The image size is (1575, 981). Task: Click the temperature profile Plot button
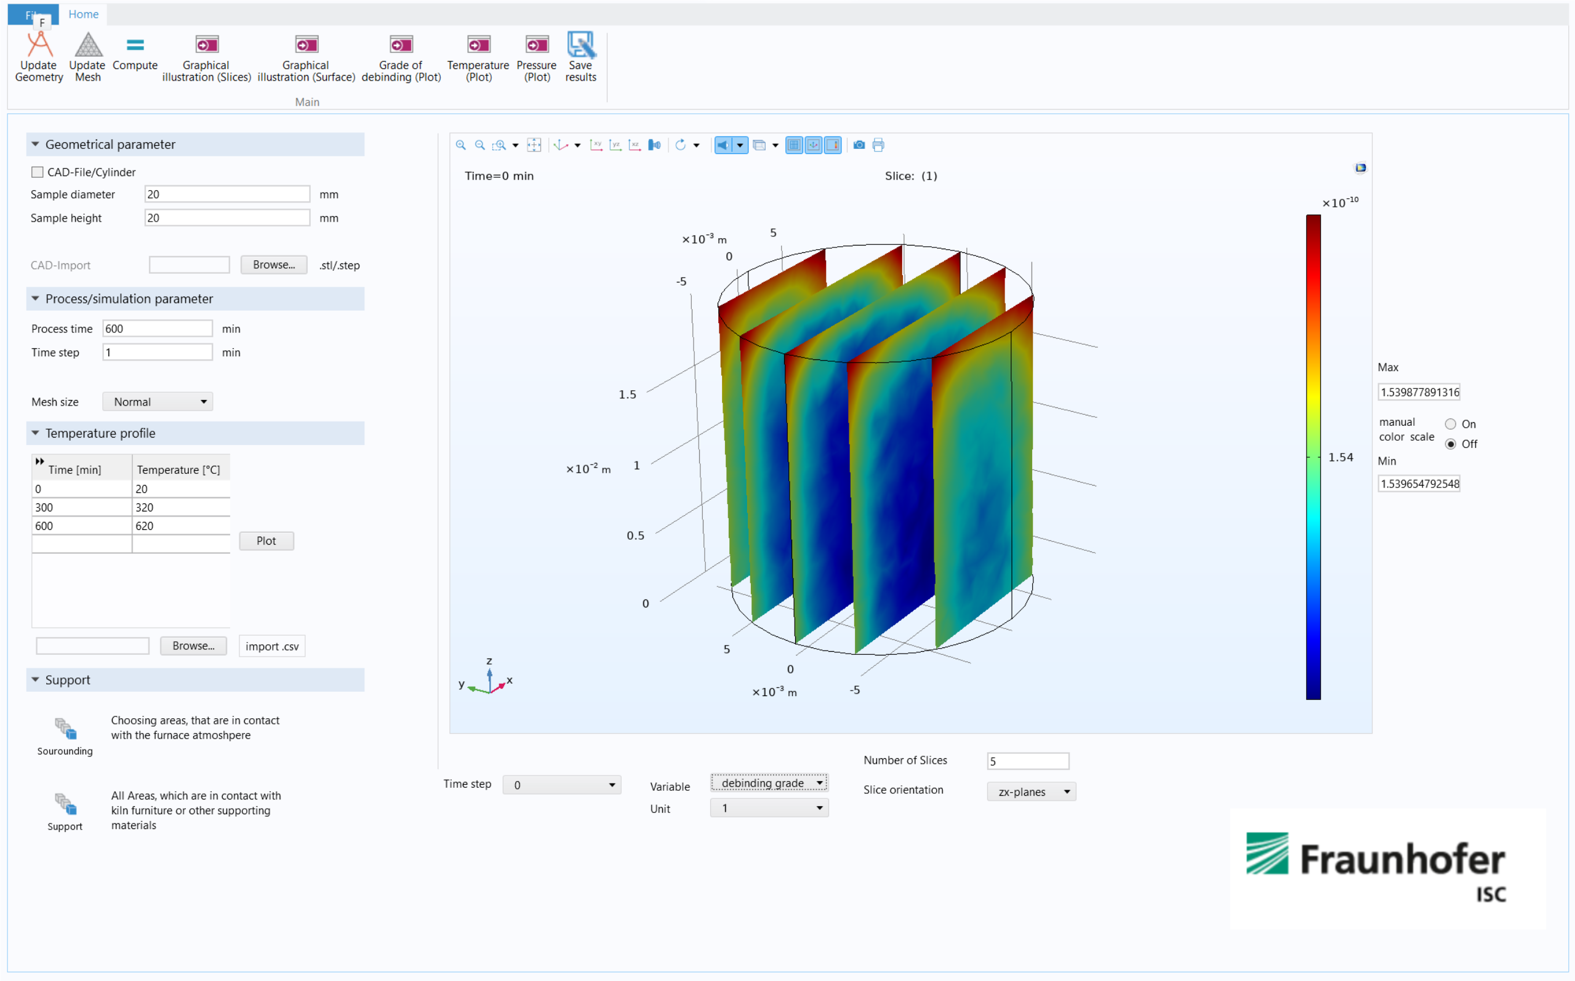[x=266, y=541]
